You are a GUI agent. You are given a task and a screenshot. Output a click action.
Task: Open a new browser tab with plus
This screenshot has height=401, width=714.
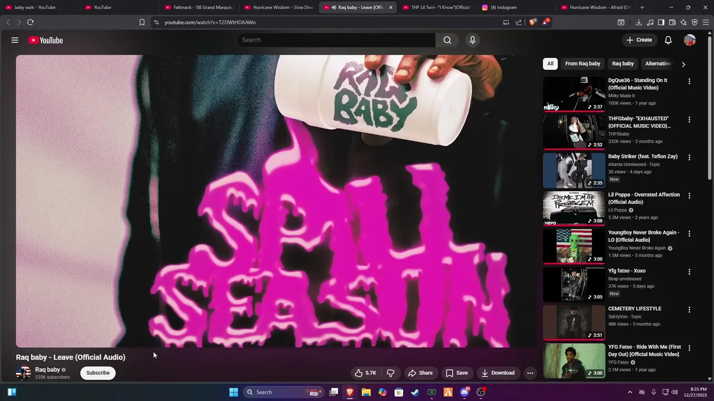pyautogui.click(x=642, y=7)
